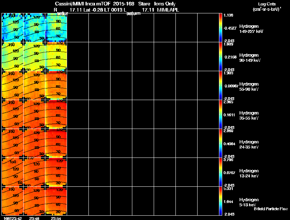Select the 149-227 keV image at 23:54
The height and width of the screenshot is (220, 290).
(x=56, y=27)
